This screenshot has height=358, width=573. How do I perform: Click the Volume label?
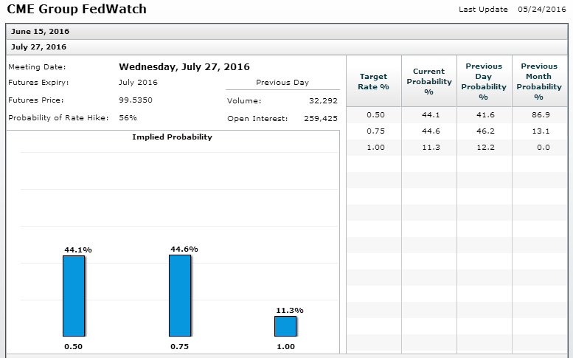pyautogui.click(x=244, y=101)
